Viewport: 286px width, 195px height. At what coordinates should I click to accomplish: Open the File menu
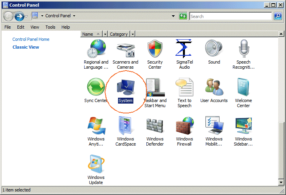(x=7, y=27)
